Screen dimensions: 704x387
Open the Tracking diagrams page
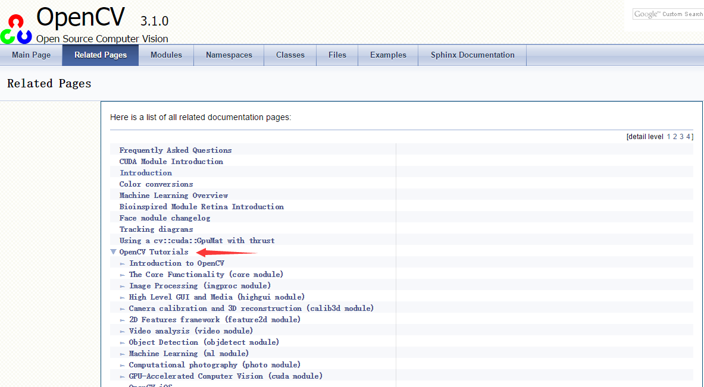pos(157,229)
